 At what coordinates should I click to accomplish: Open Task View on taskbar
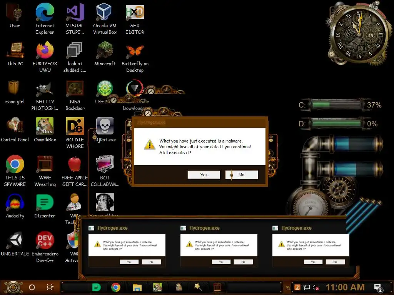50,287
